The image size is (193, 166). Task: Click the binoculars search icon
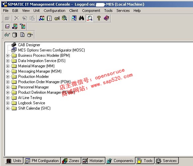(x=81, y=18)
